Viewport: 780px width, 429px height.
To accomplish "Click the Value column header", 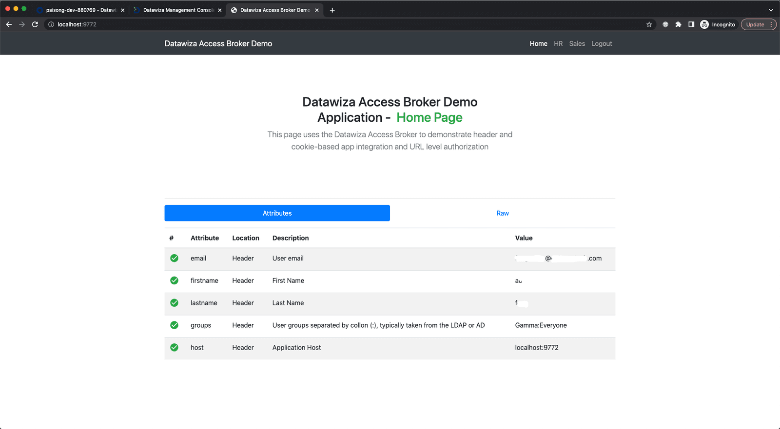I will pyautogui.click(x=524, y=238).
